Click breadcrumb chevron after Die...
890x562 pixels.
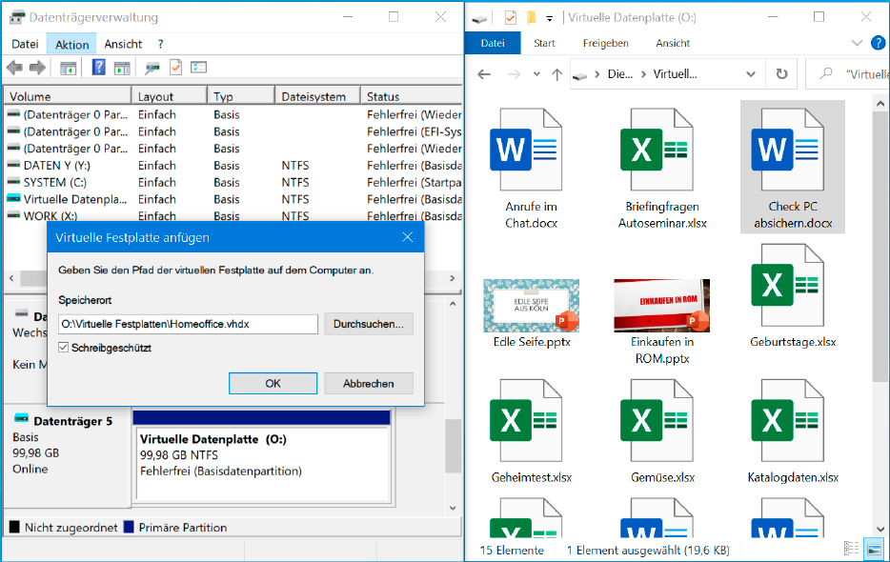click(643, 74)
